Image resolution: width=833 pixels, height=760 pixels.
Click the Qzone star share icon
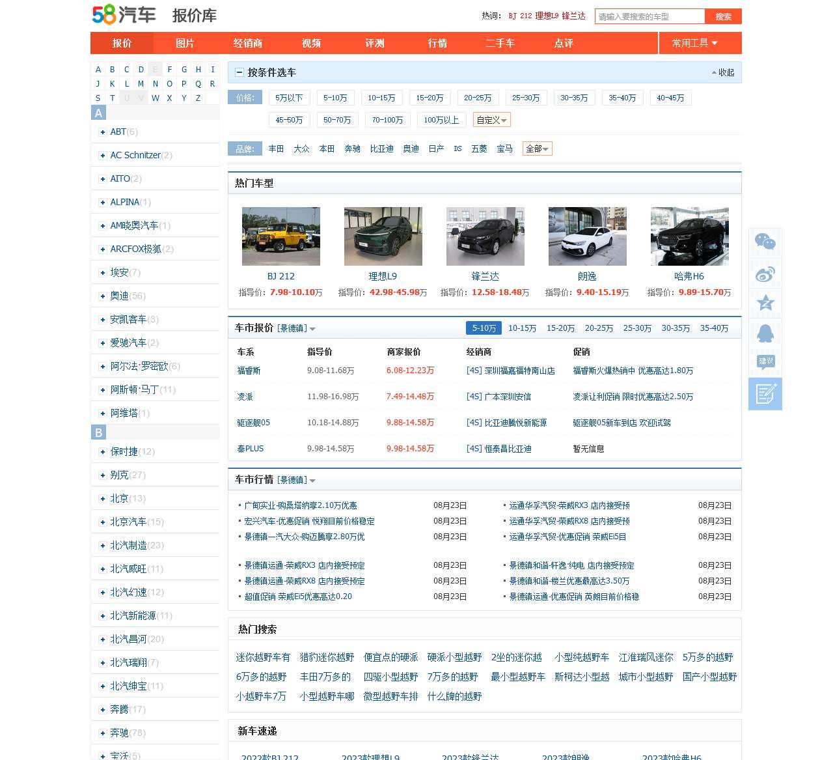pyautogui.click(x=765, y=303)
